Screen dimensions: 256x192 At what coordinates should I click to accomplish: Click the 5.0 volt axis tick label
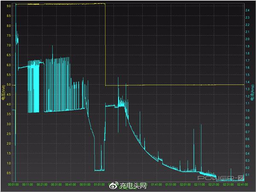tap(8, 85)
